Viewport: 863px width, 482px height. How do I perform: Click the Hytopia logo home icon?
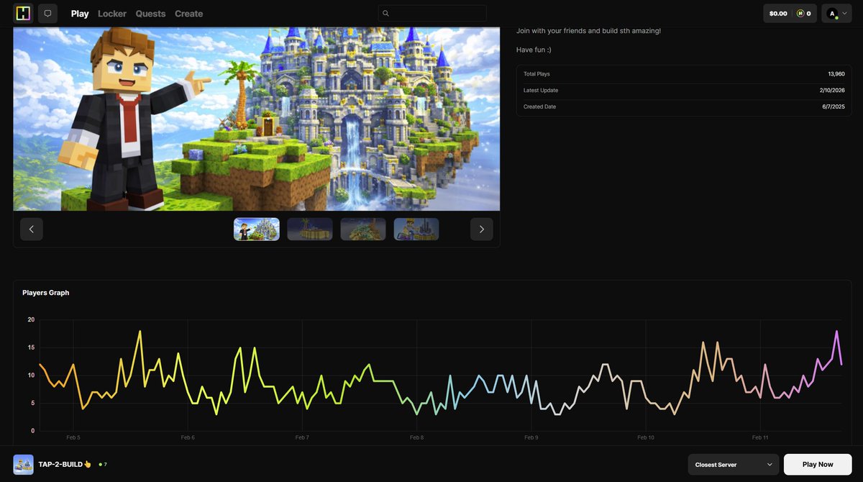point(23,13)
